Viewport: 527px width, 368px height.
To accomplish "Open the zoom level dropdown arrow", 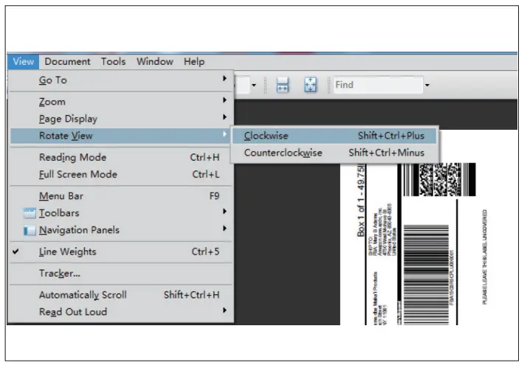I will pos(254,85).
